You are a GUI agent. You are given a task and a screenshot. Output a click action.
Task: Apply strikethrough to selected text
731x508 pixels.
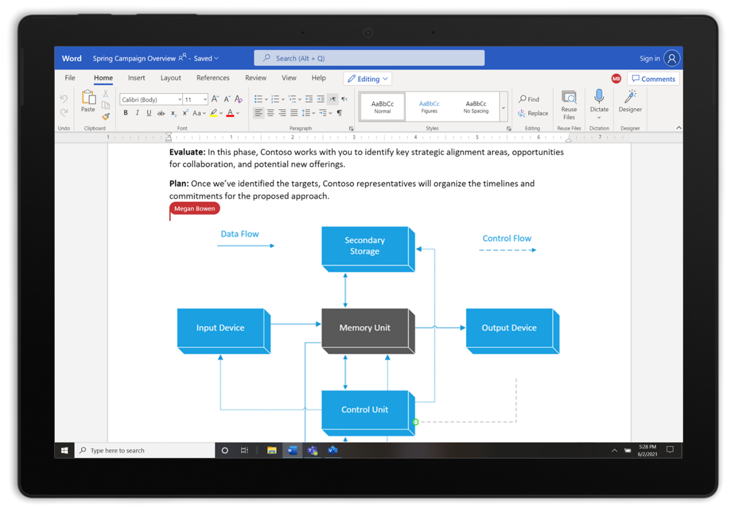pyautogui.click(x=161, y=113)
